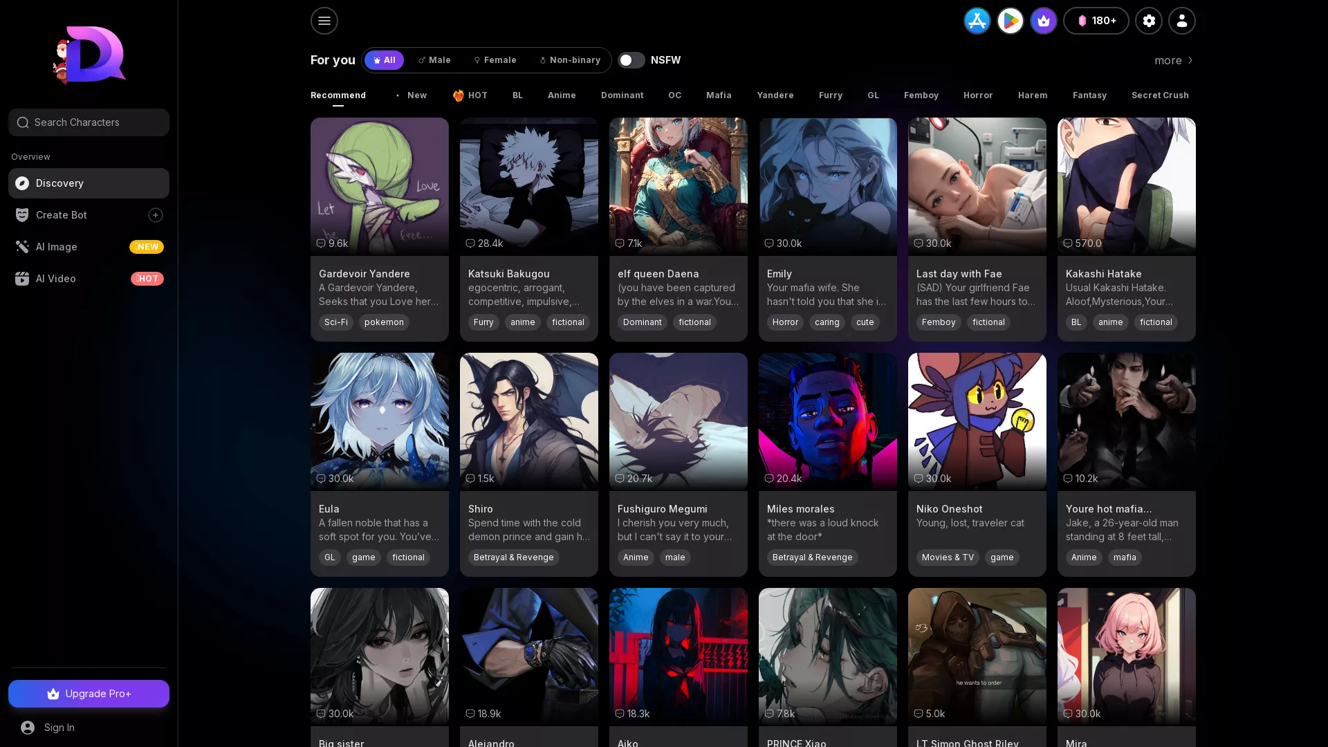Select the Female gender filter

pos(495,60)
